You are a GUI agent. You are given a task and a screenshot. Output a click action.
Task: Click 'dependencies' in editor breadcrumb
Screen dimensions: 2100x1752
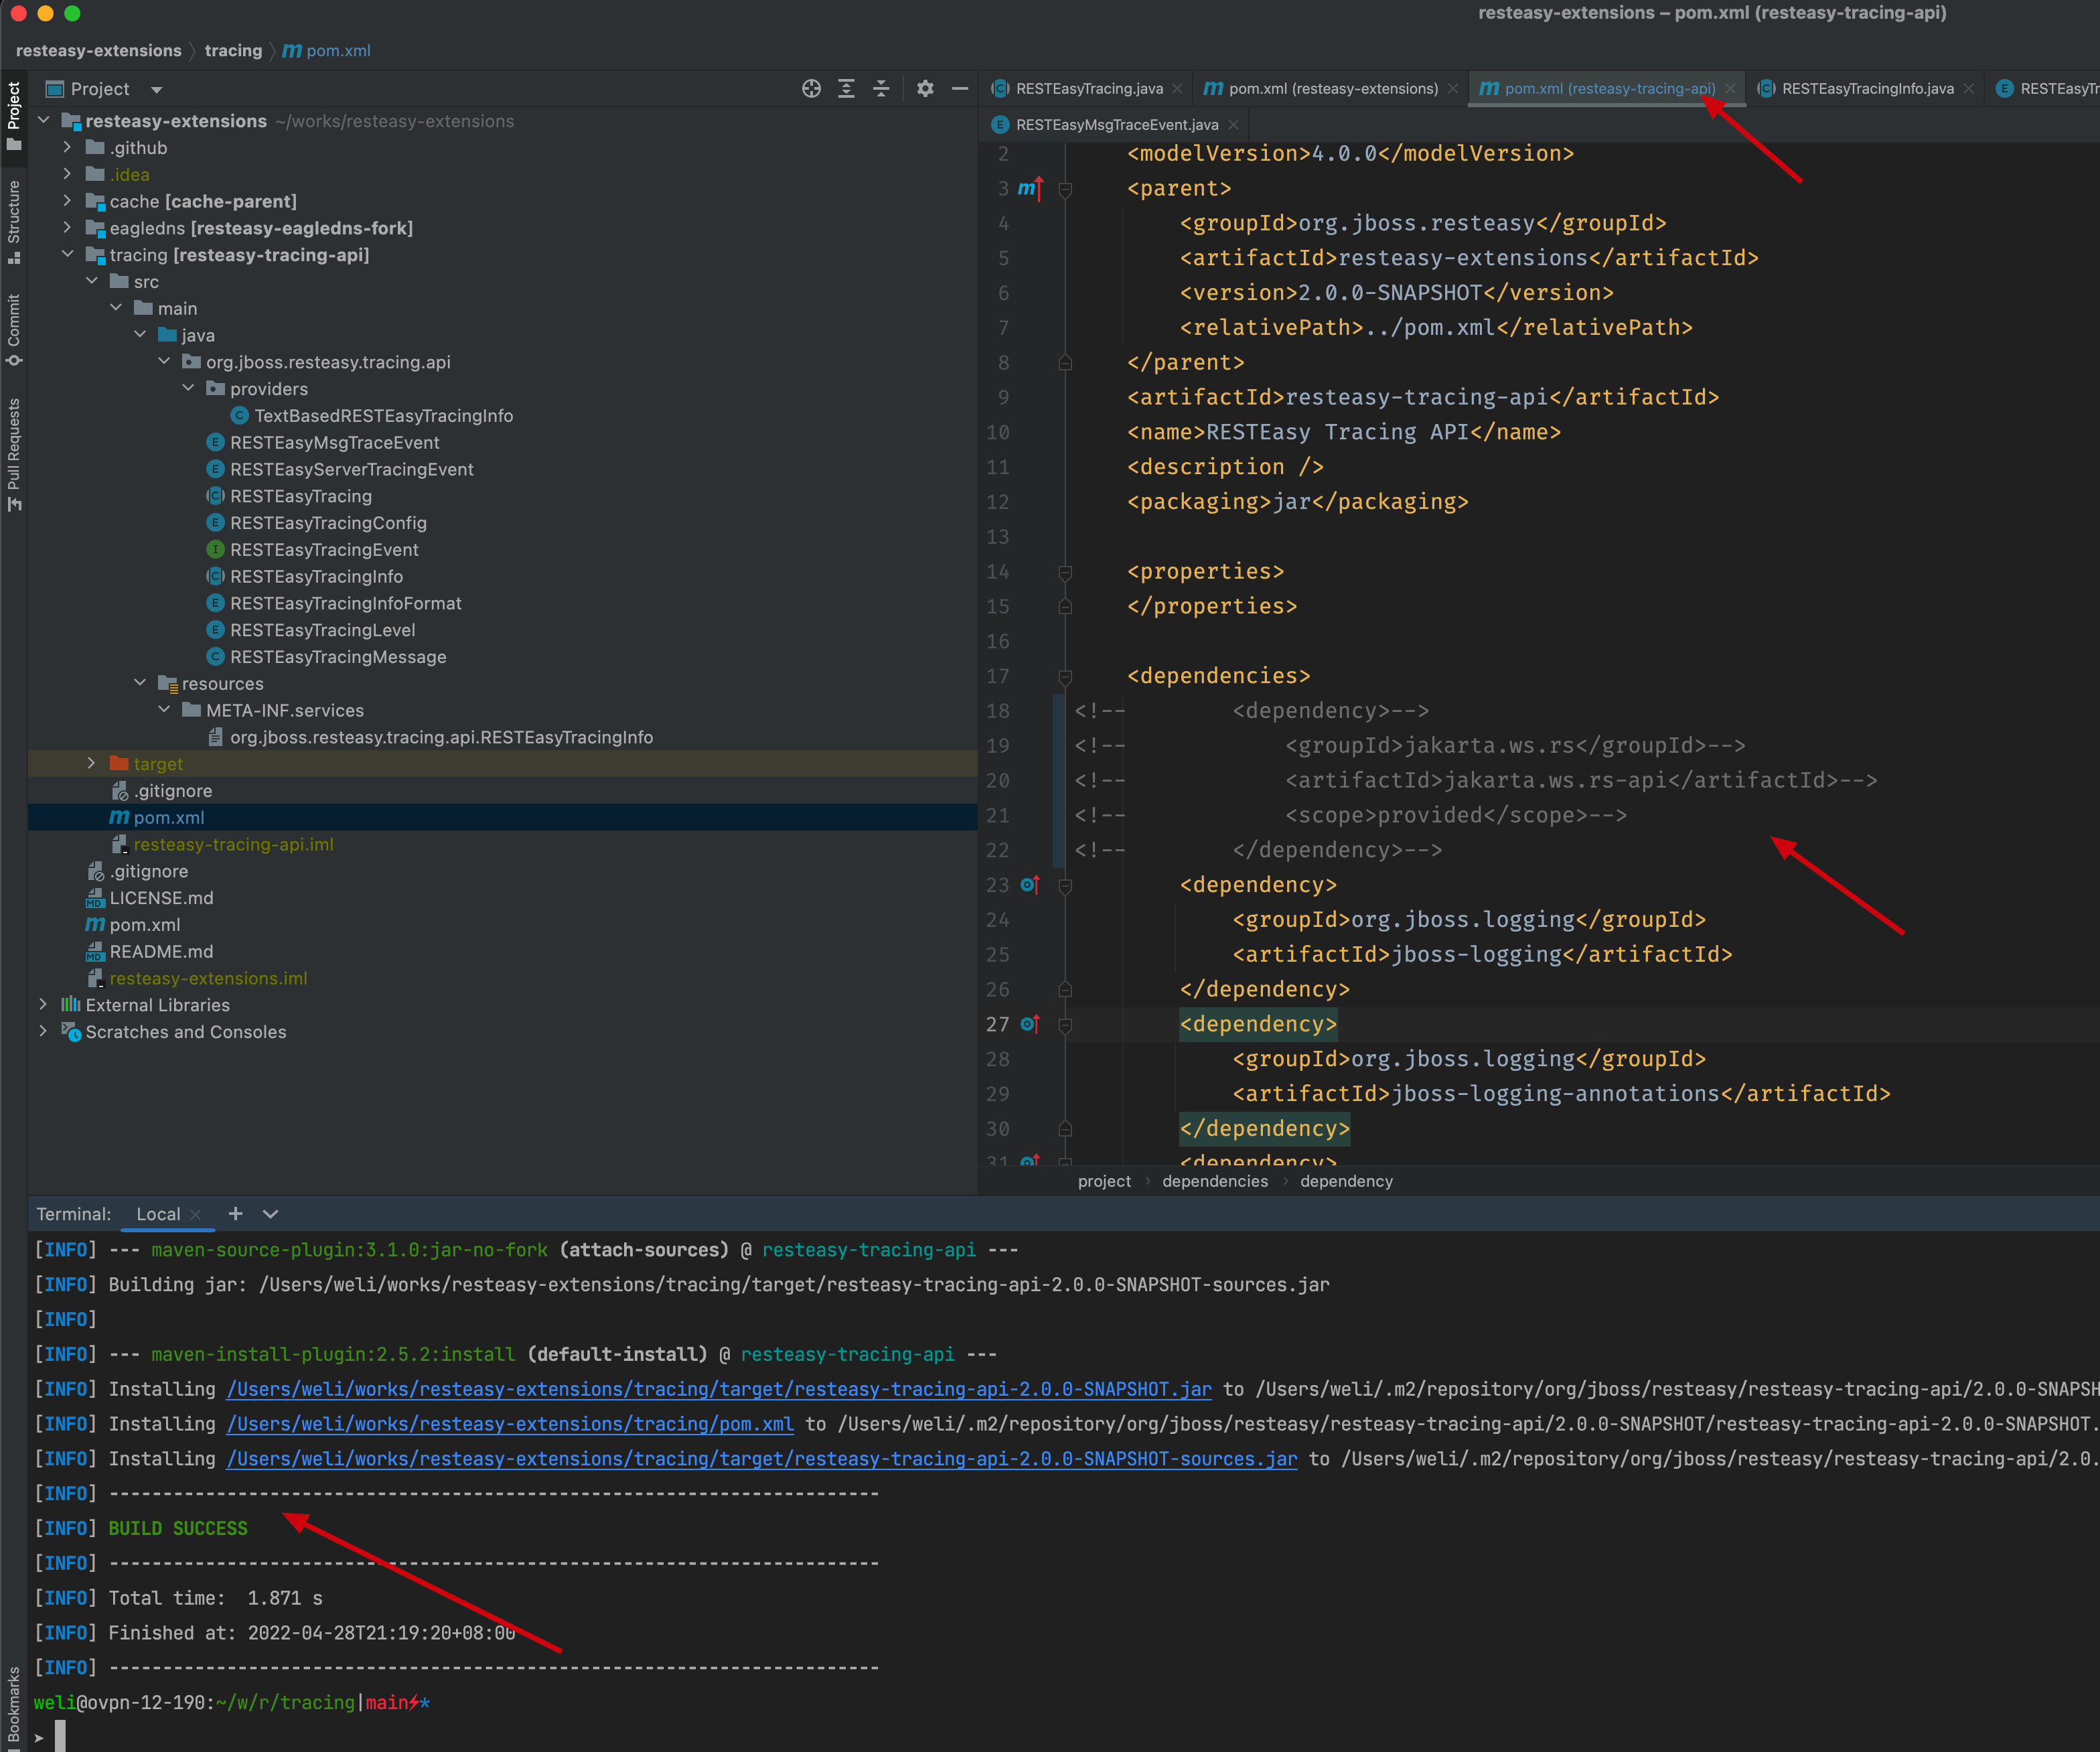[1214, 1181]
